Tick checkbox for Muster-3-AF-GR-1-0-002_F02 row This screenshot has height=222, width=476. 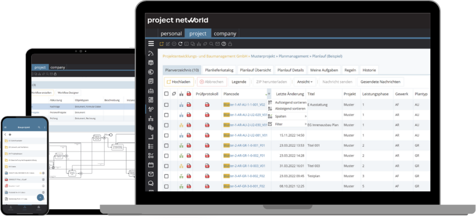pos(166,176)
